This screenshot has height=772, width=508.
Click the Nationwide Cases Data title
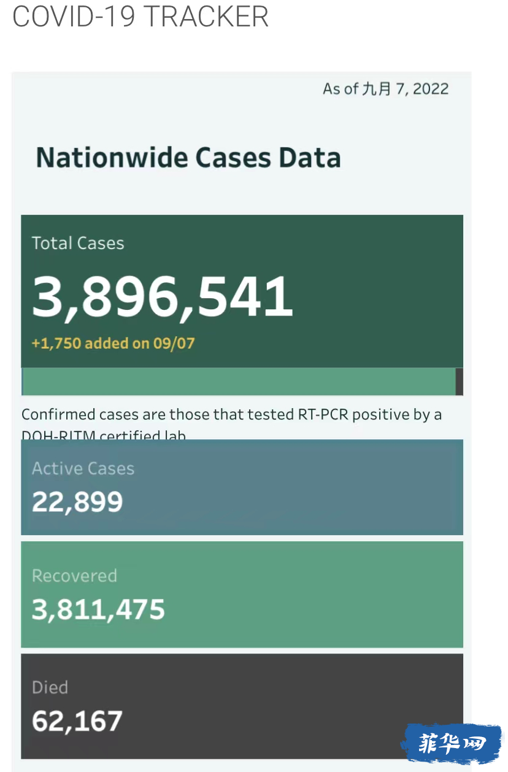click(x=188, y=158)
